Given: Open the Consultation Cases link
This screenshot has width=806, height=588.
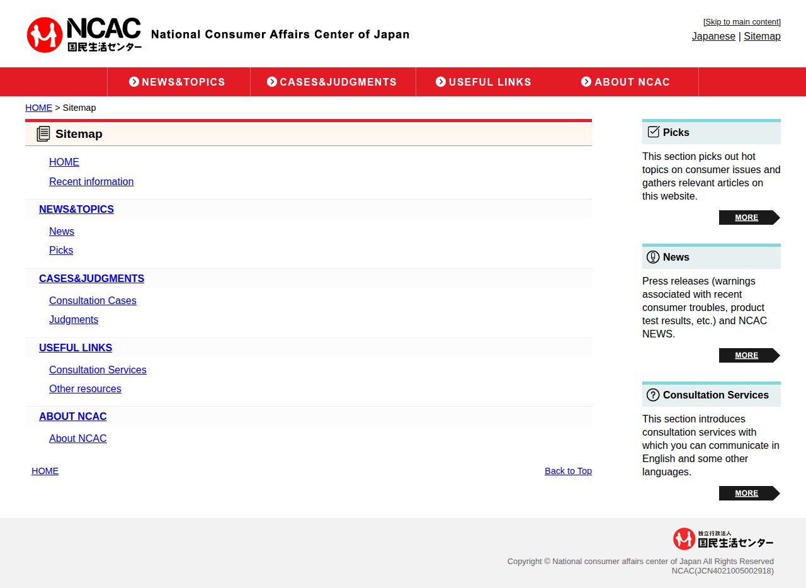Looking at the screenshot, I should point(93,301).
